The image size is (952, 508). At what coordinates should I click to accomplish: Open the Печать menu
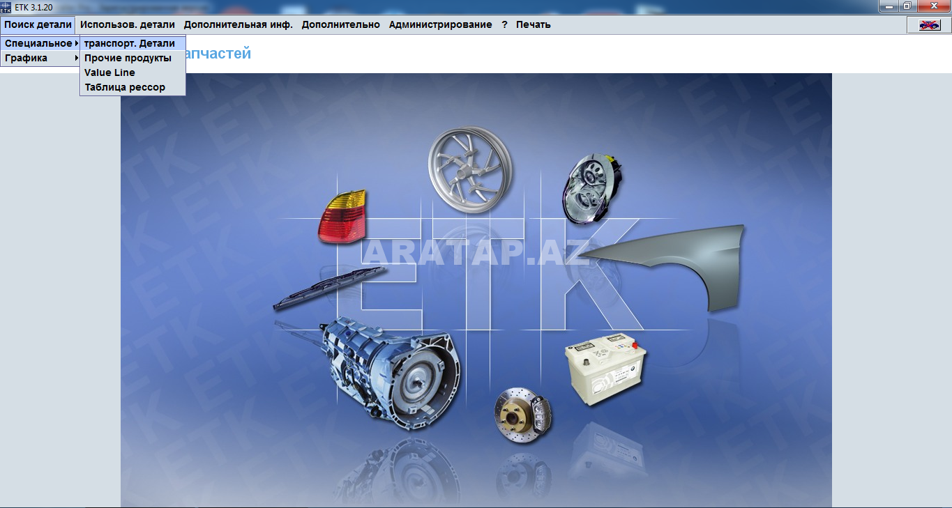pyautogui.click(x=534, y=24)
